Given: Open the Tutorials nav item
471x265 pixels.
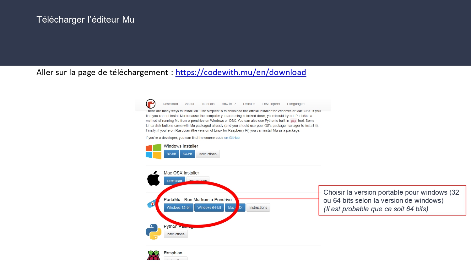Looking at the screenshot, I should click(208, 104).
